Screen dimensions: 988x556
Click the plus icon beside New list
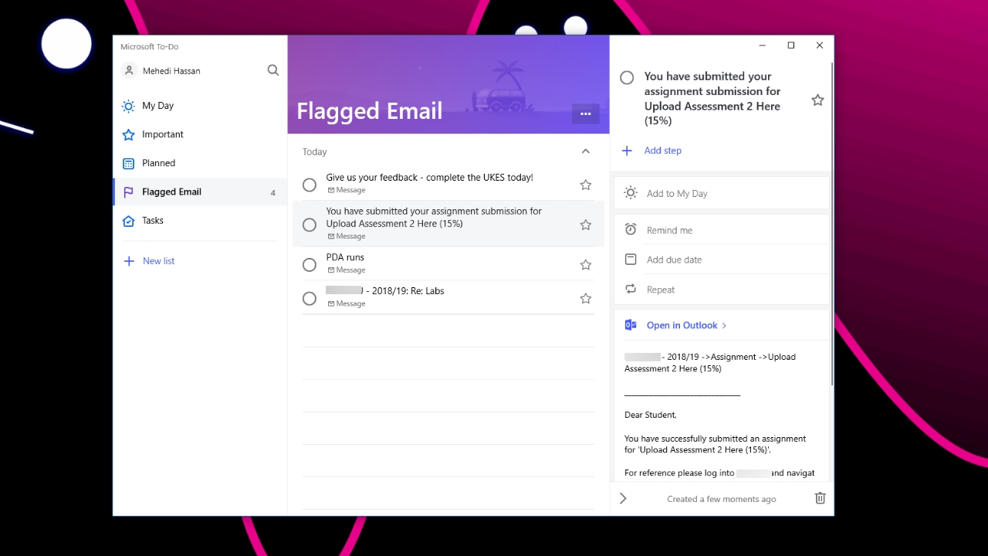(129, 261)
